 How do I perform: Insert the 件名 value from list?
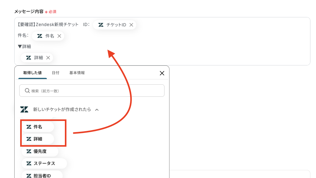click(x=38, y=127)
